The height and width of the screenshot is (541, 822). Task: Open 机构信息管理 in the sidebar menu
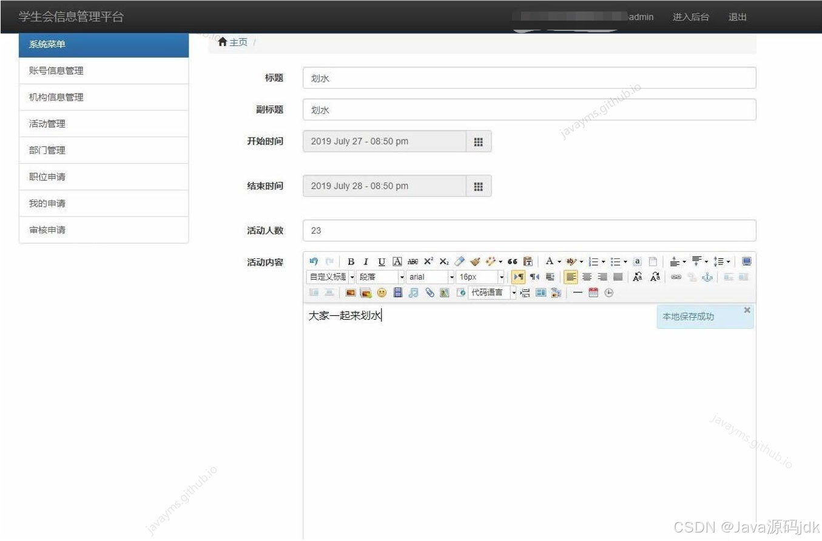click(104, 97)
